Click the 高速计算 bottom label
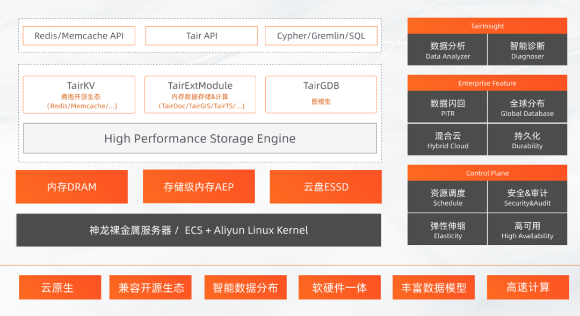The image size is (580, 316). pyautogui.click(x=528, y=288)
